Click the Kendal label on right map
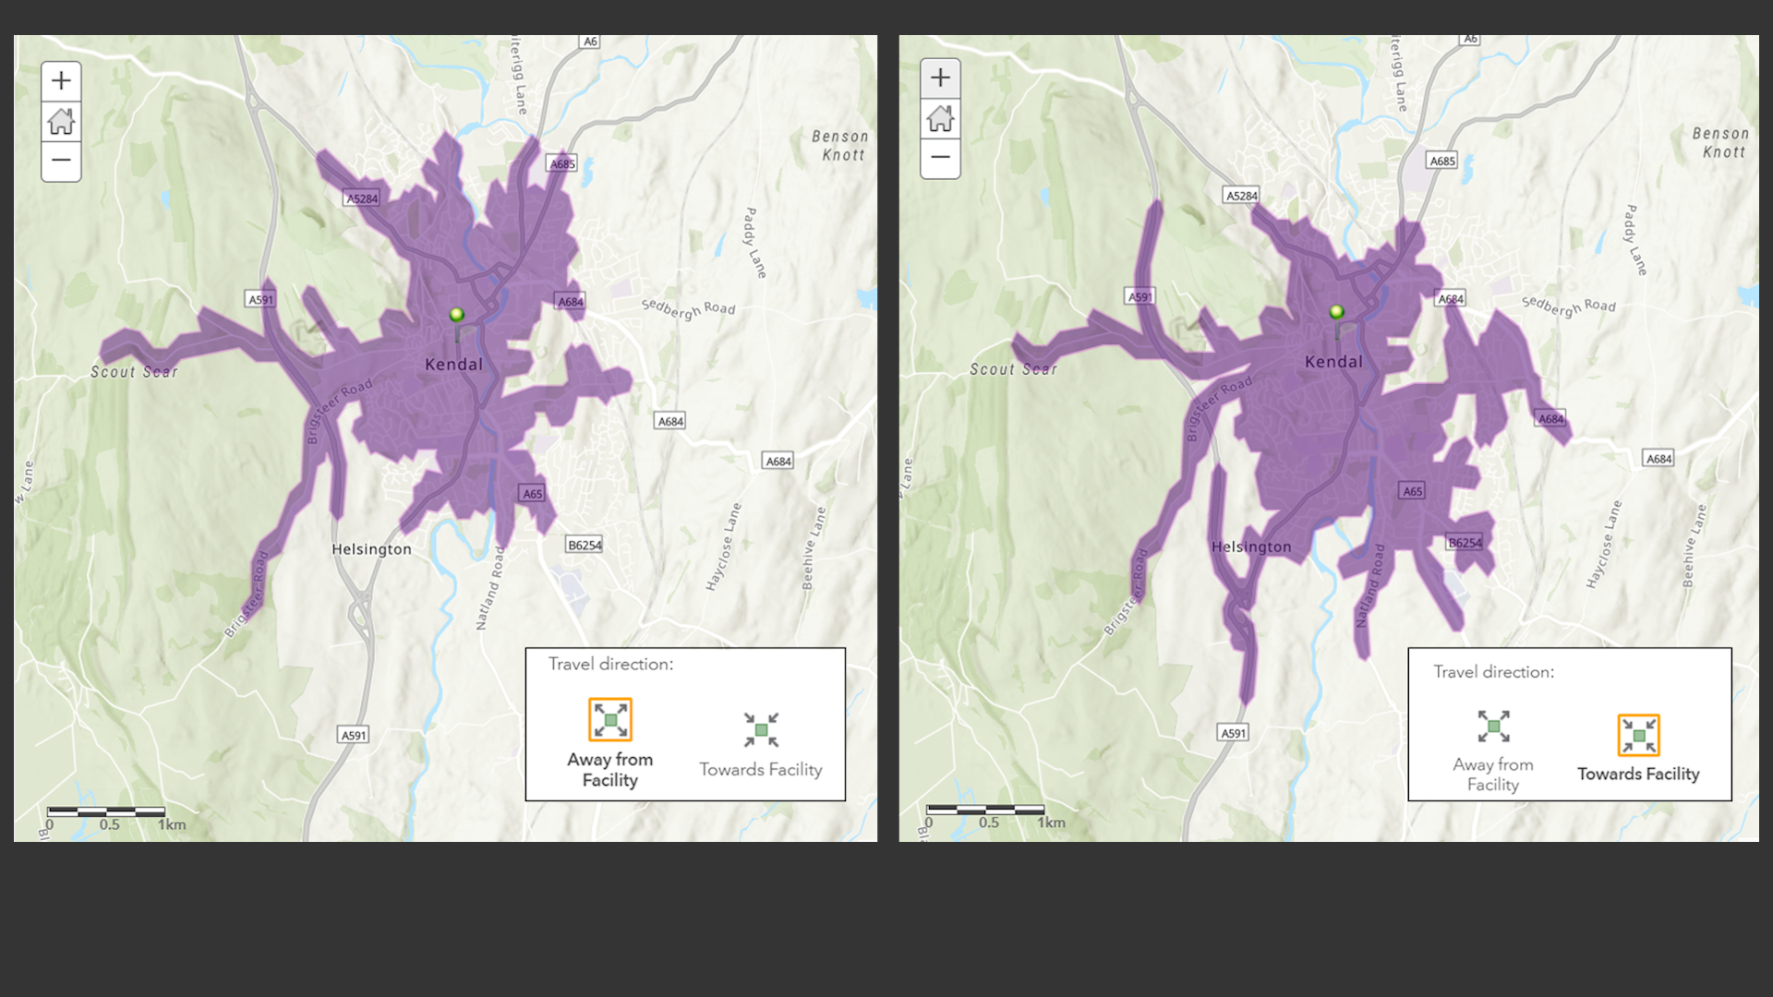1773x997 pixels. point(1333,362)
